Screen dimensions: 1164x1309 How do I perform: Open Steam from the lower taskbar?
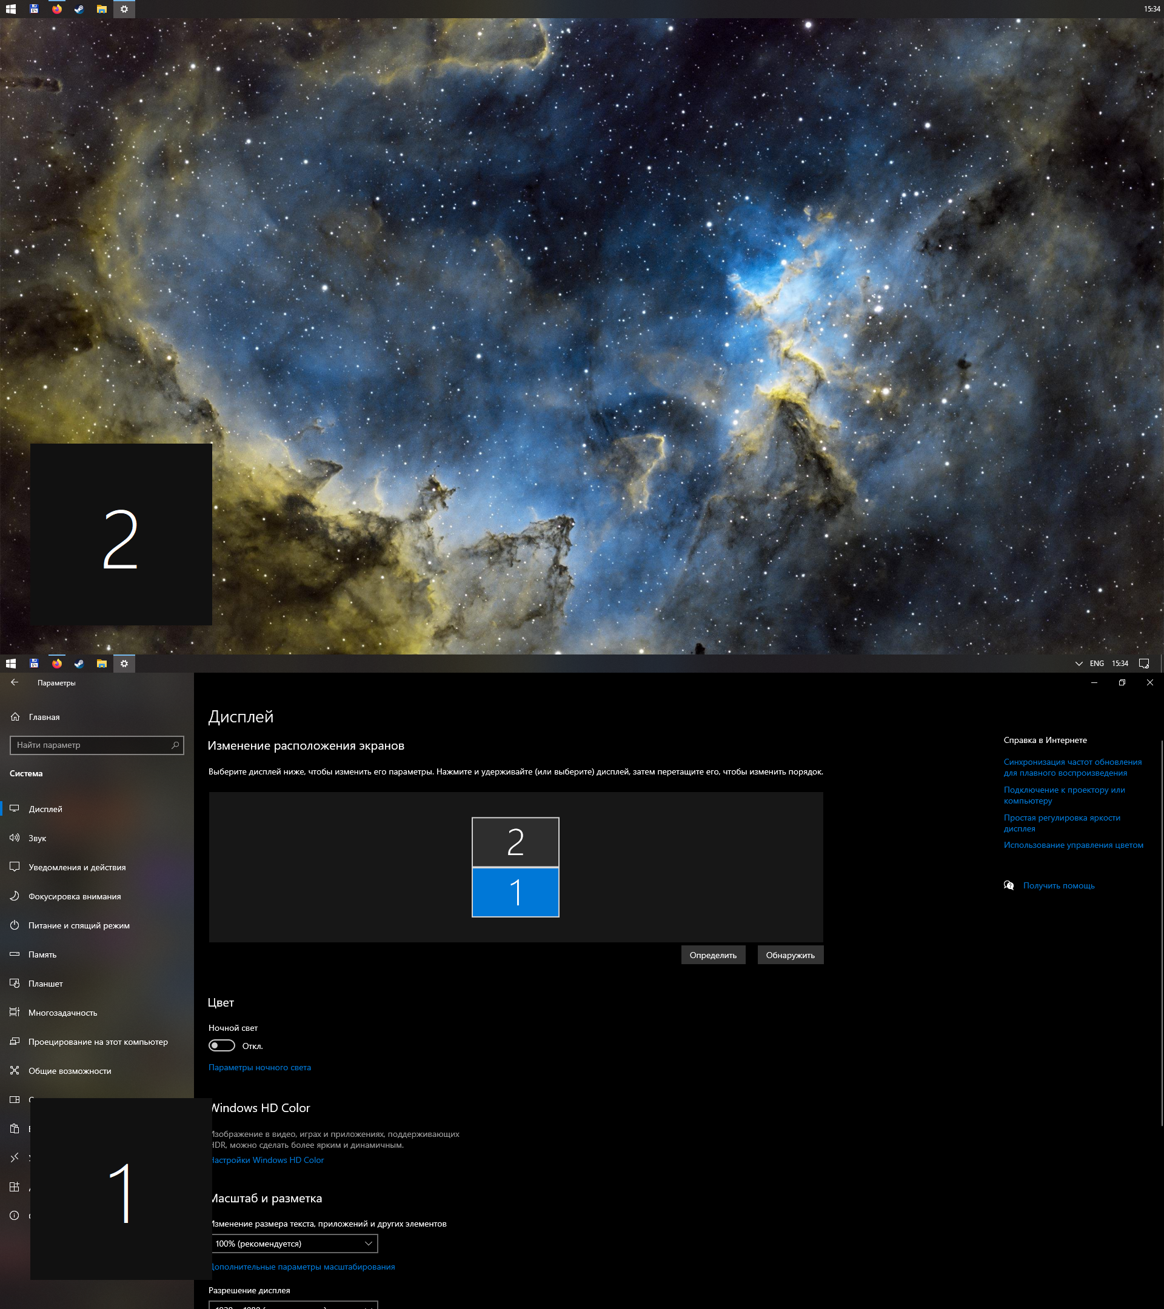pyautogui.click(x=79, y=664)
